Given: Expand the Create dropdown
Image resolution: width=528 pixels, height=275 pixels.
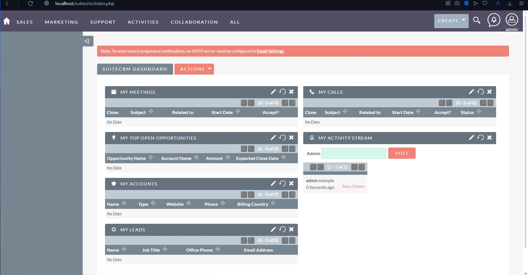Looking at the screenshot, I should (451, 21).
